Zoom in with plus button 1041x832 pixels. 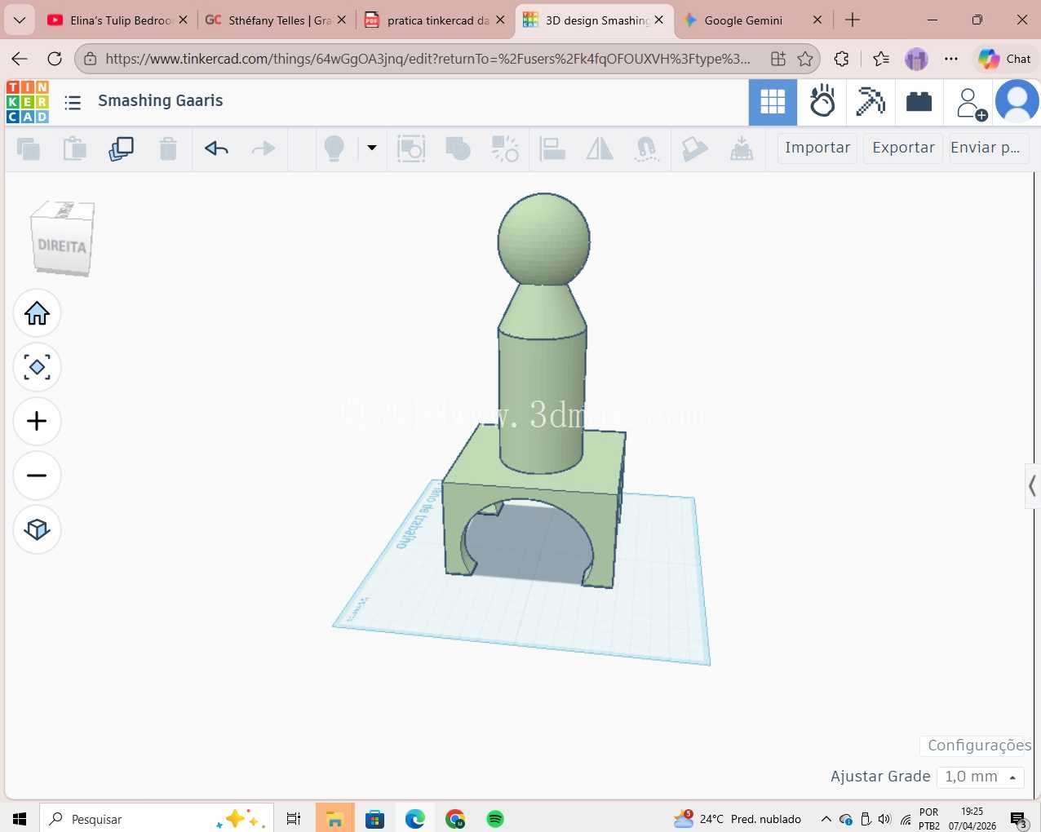[x=37, y=421]
